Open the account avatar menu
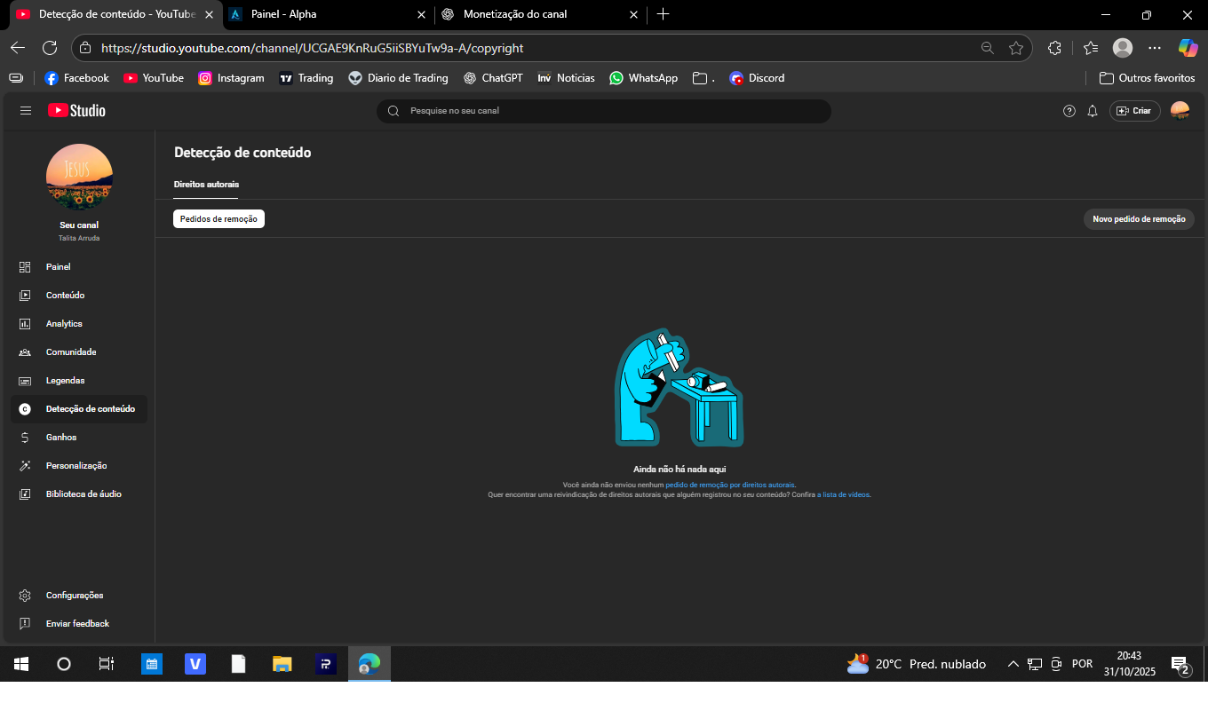This screenshot has height=703, width=1208. point(1180,111)
